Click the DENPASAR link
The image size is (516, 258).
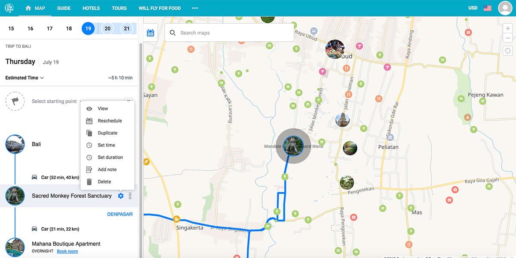coord(120,214)
